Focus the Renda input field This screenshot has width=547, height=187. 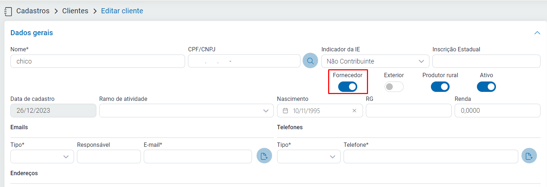(497, 111)
